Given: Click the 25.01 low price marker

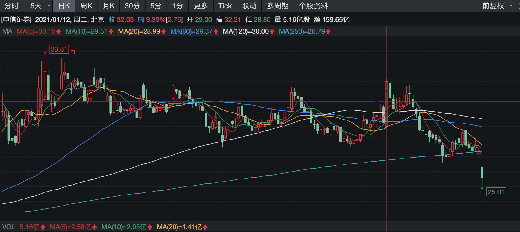Looking at the screenshot, I should pos(496,192).
